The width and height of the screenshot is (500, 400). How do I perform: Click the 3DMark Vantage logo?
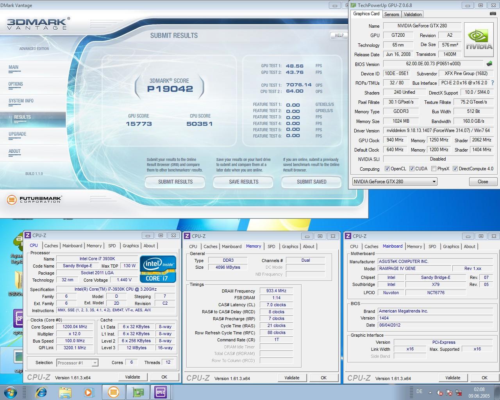pyautogui.click(x=38, y=23)
